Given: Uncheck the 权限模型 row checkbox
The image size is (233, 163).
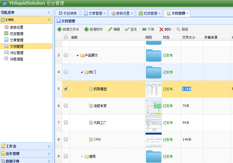Looking at the screenshot, I should (x=66, y=89).
